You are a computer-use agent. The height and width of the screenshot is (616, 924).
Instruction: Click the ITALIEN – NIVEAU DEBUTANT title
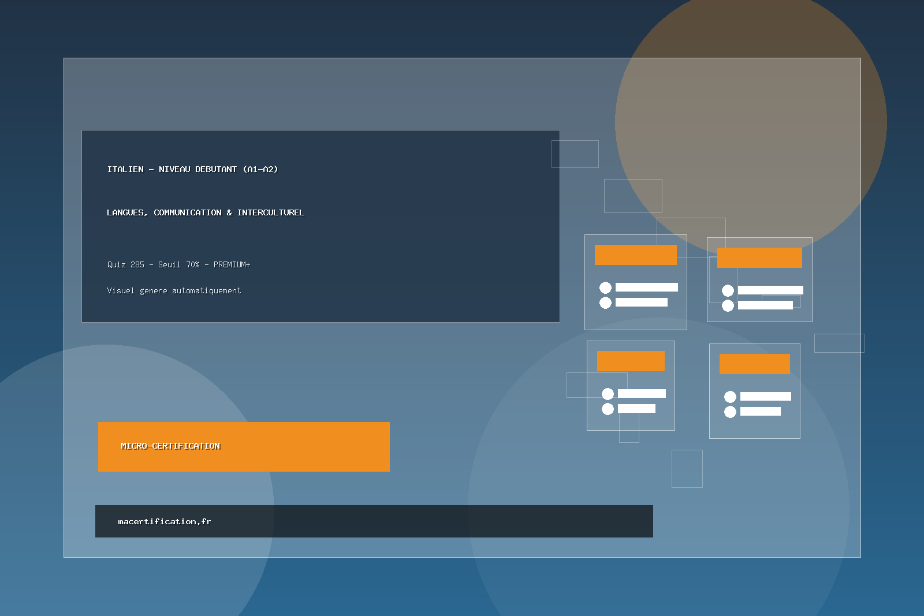[x=192, y=169]
